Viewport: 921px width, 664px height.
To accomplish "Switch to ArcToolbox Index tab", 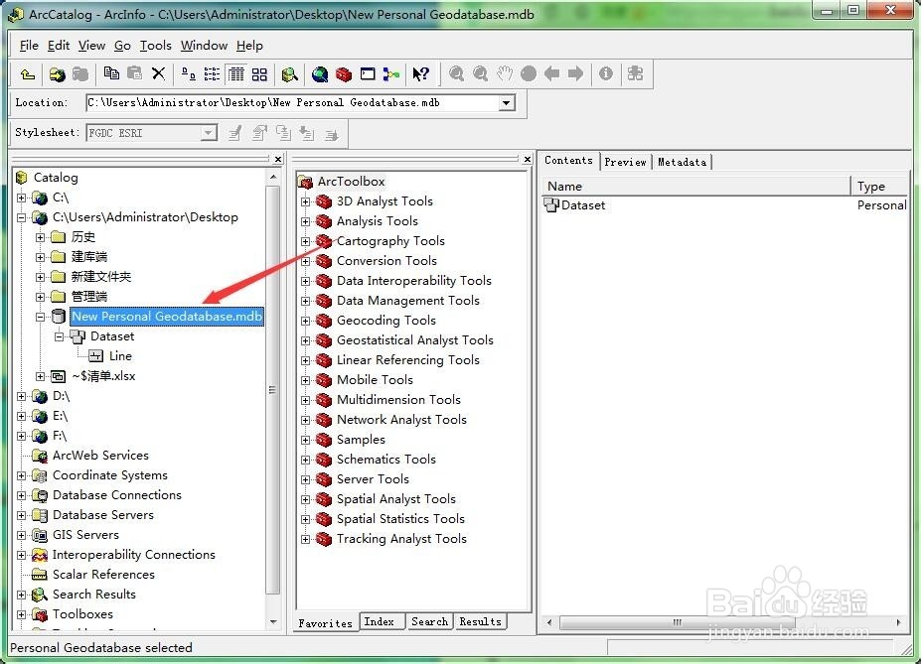I will [380, 621].
